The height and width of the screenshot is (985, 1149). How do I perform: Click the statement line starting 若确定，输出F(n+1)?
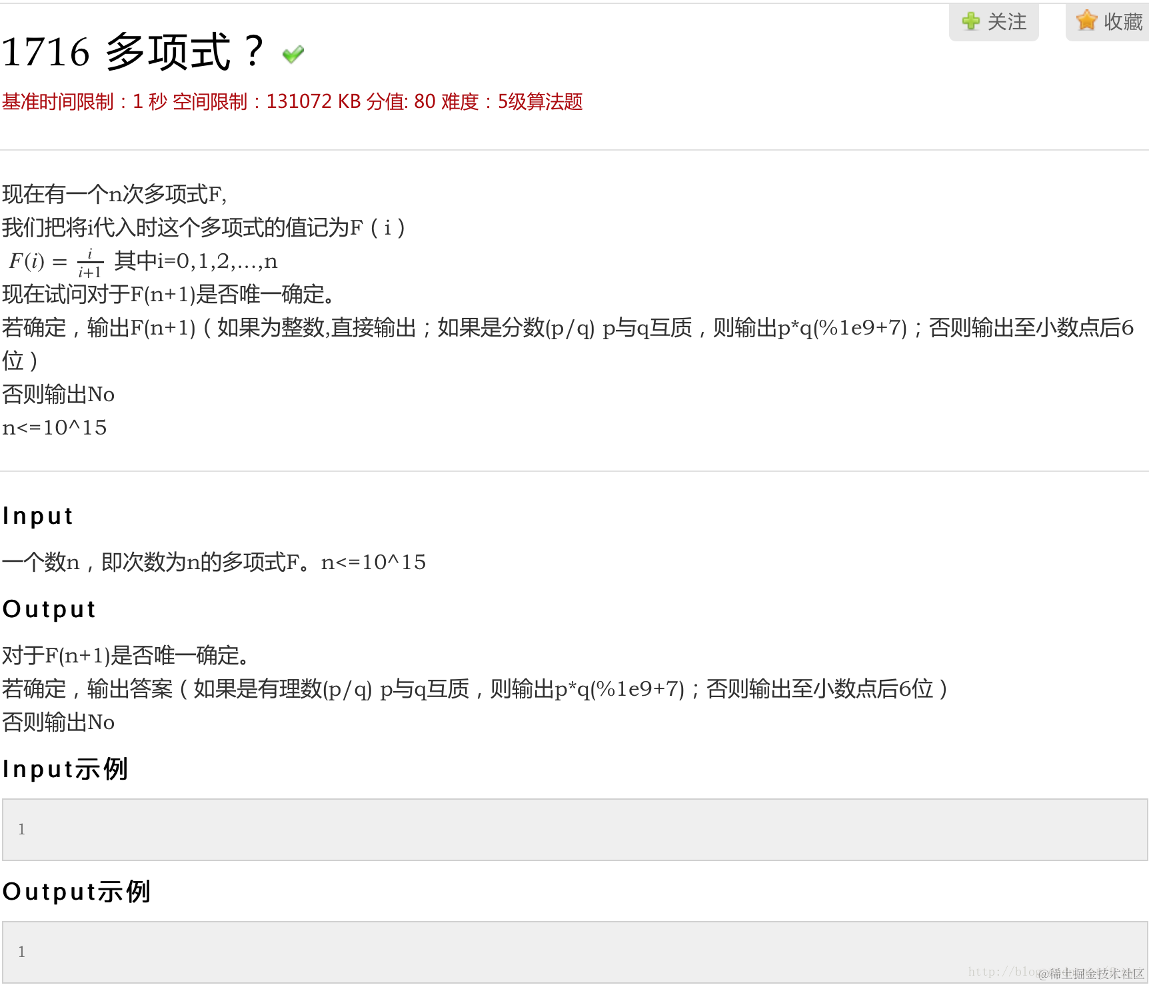(x=568, y=344)
